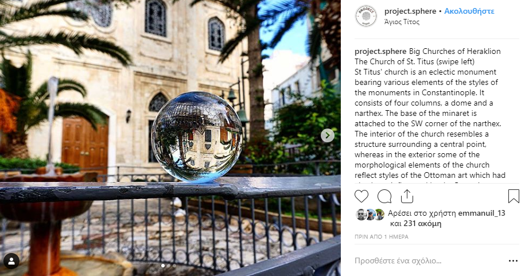Open the Άγιος Τίτος location link
The image size is (521, 276).
[x=402, y=22]
